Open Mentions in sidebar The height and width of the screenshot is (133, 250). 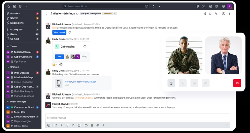pyautogui.click(x=23, y=13)
